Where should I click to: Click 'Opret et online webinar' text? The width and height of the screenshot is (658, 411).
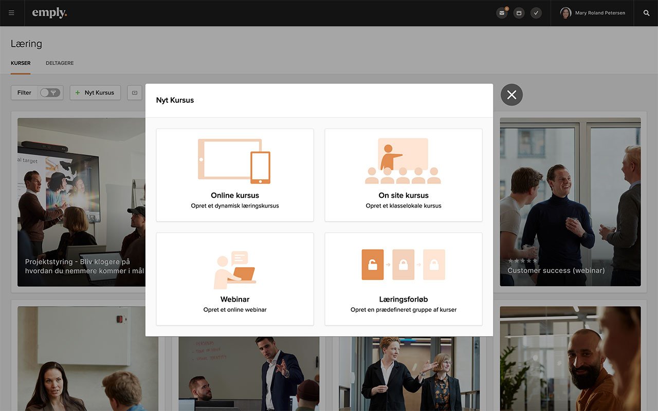[235, 309]
